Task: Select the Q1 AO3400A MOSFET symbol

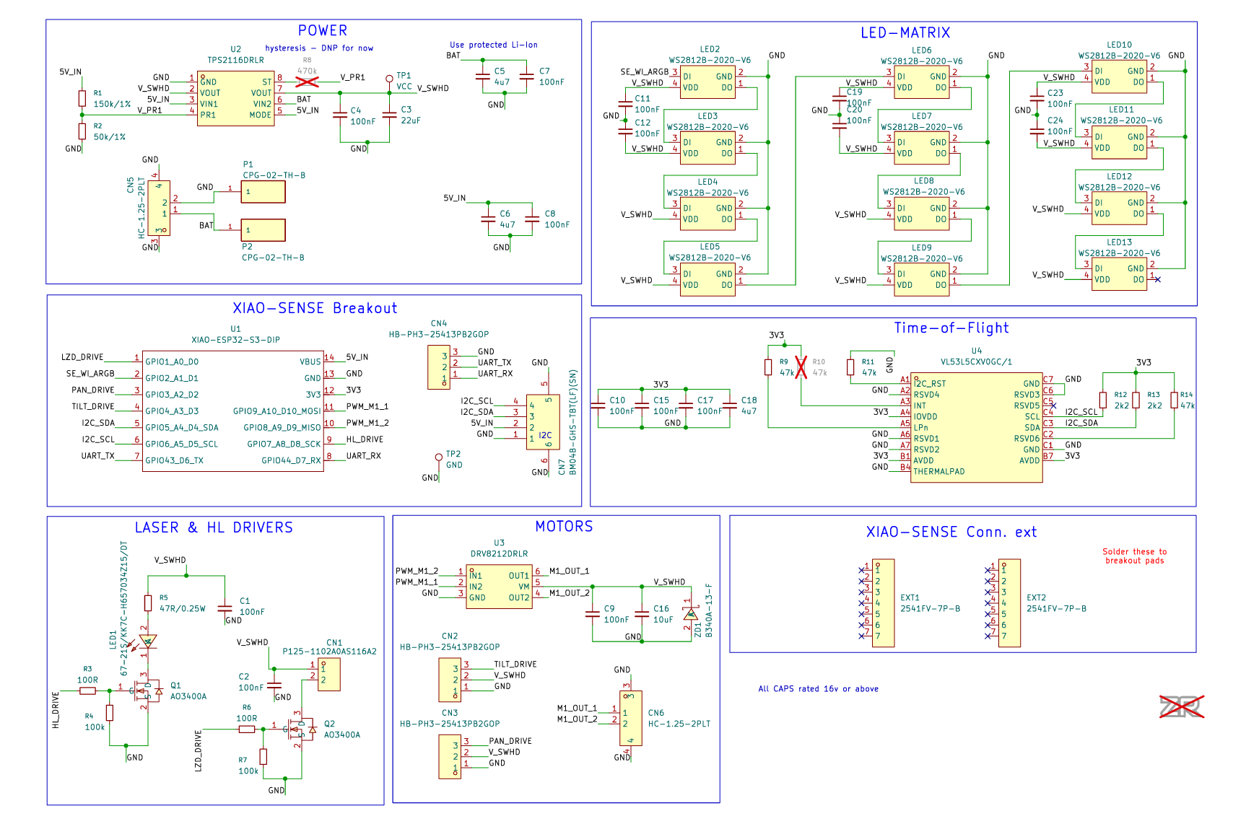Action: (x=148, y=691)
